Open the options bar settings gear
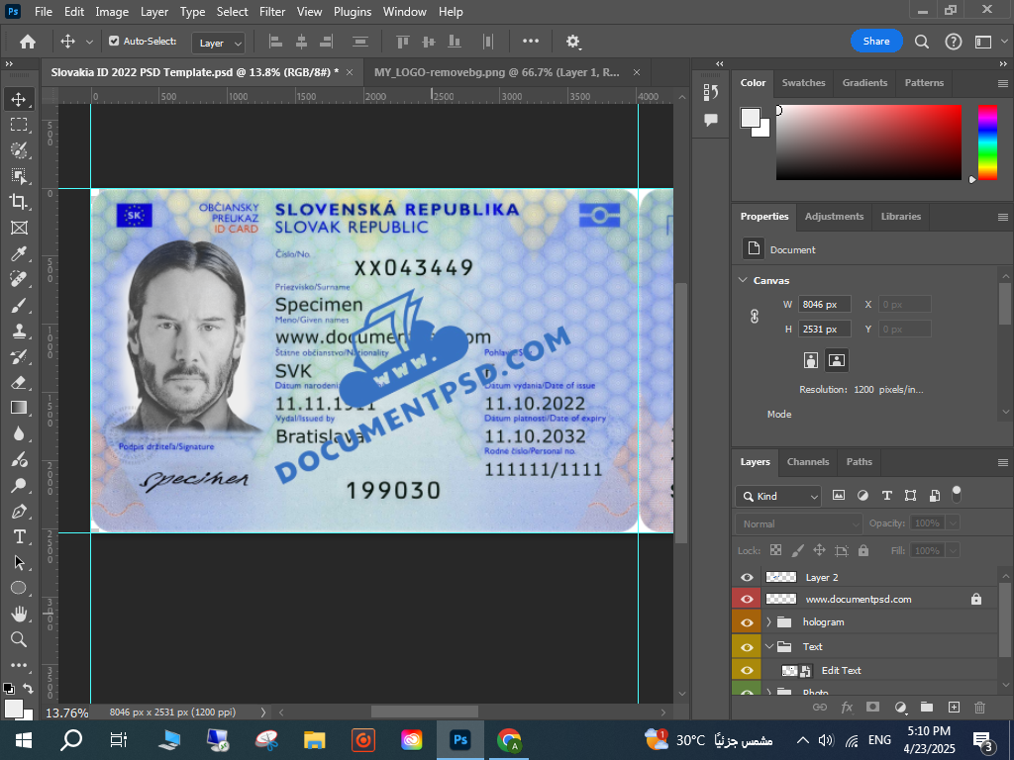This screenshot has height=760, width=1014. click(573, 42)
